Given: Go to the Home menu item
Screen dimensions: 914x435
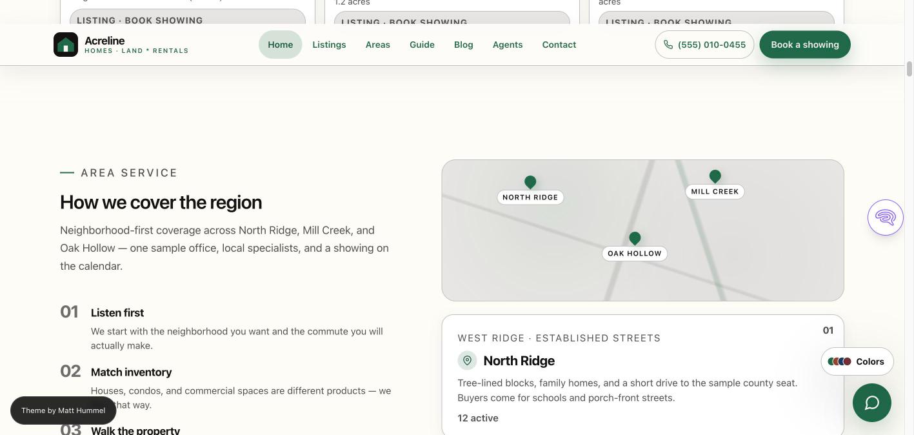Looking at the screenshot, I should [x=281, y=45].
